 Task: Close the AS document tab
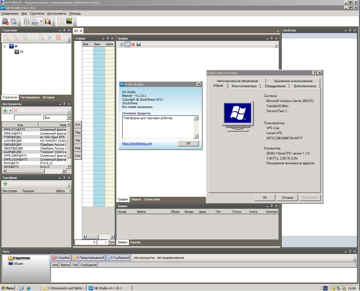pyautogui.click(x=81, y=31)
